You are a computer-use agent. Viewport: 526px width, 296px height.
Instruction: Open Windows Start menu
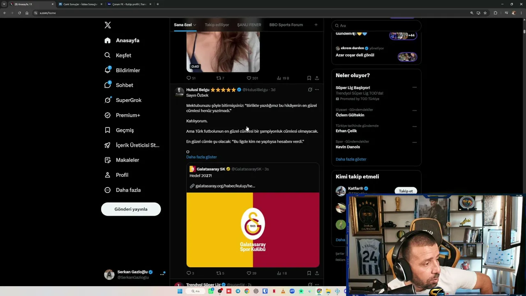coord(180,291)
